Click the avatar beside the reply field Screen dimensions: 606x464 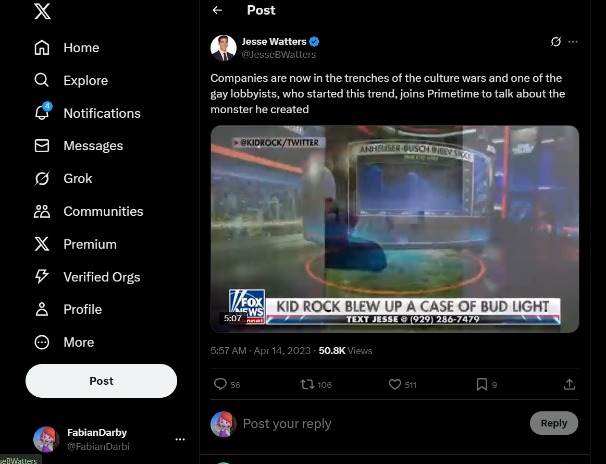coord(224,424)
